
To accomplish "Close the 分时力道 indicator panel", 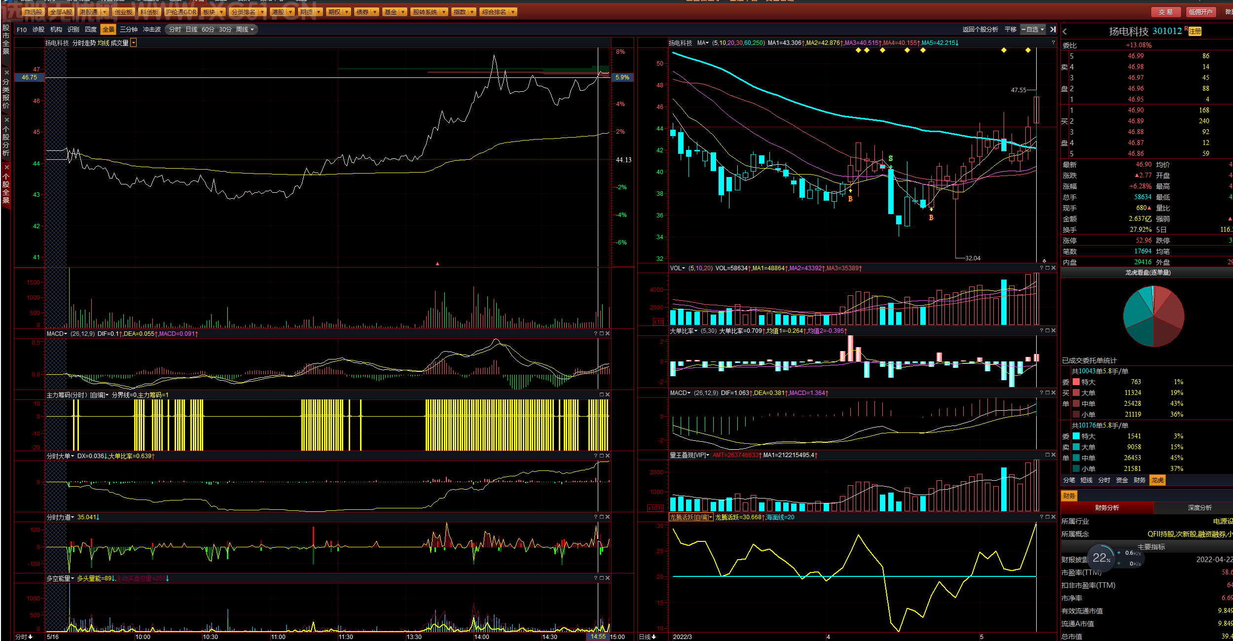I will pos(608,517).
